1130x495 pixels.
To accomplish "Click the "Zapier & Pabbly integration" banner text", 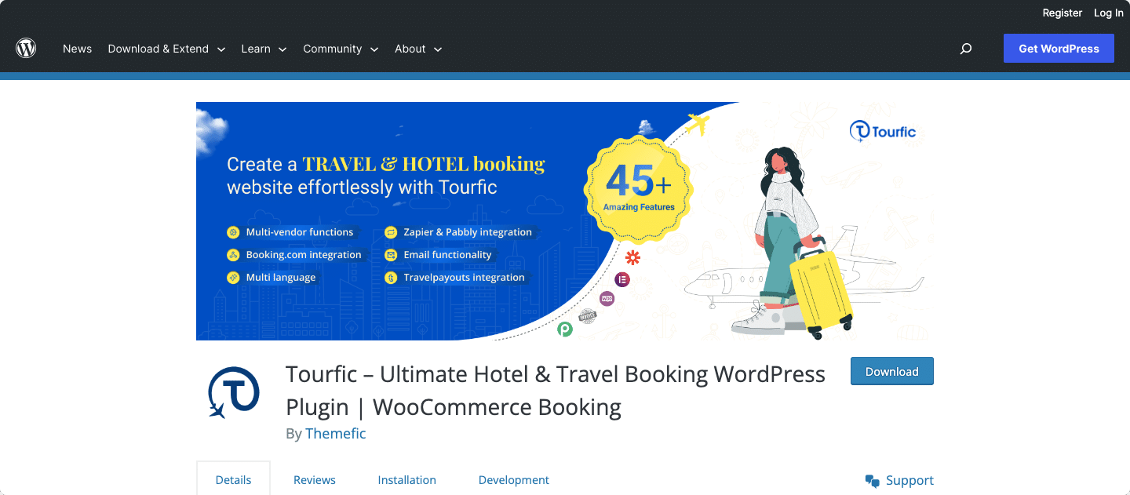I will (468, 232).
